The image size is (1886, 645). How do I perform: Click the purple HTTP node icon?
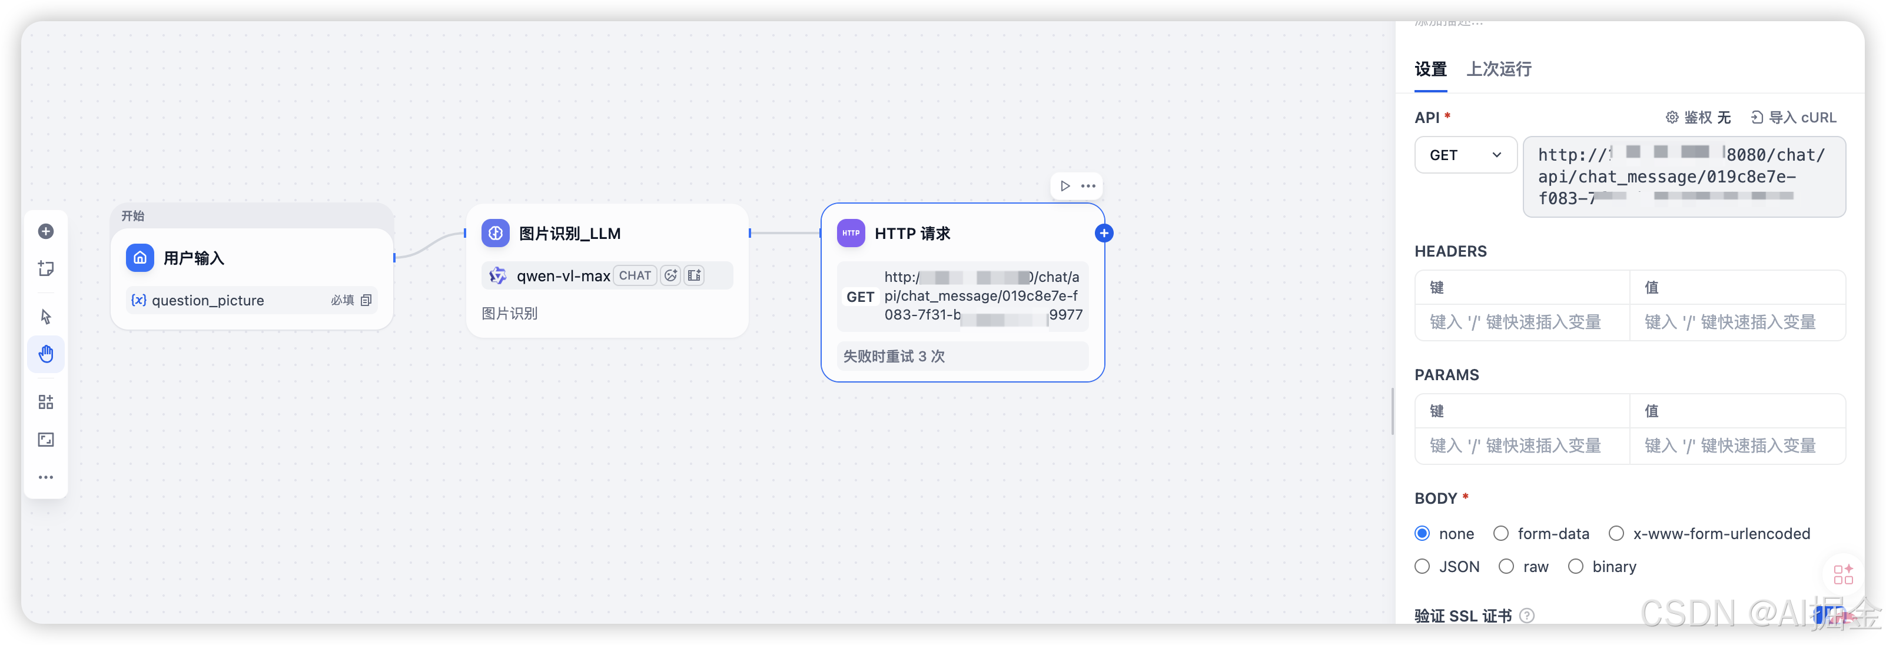click(x=851, y=233)
